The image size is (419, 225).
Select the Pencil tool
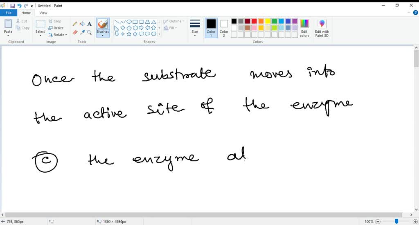tap(75, 24)
